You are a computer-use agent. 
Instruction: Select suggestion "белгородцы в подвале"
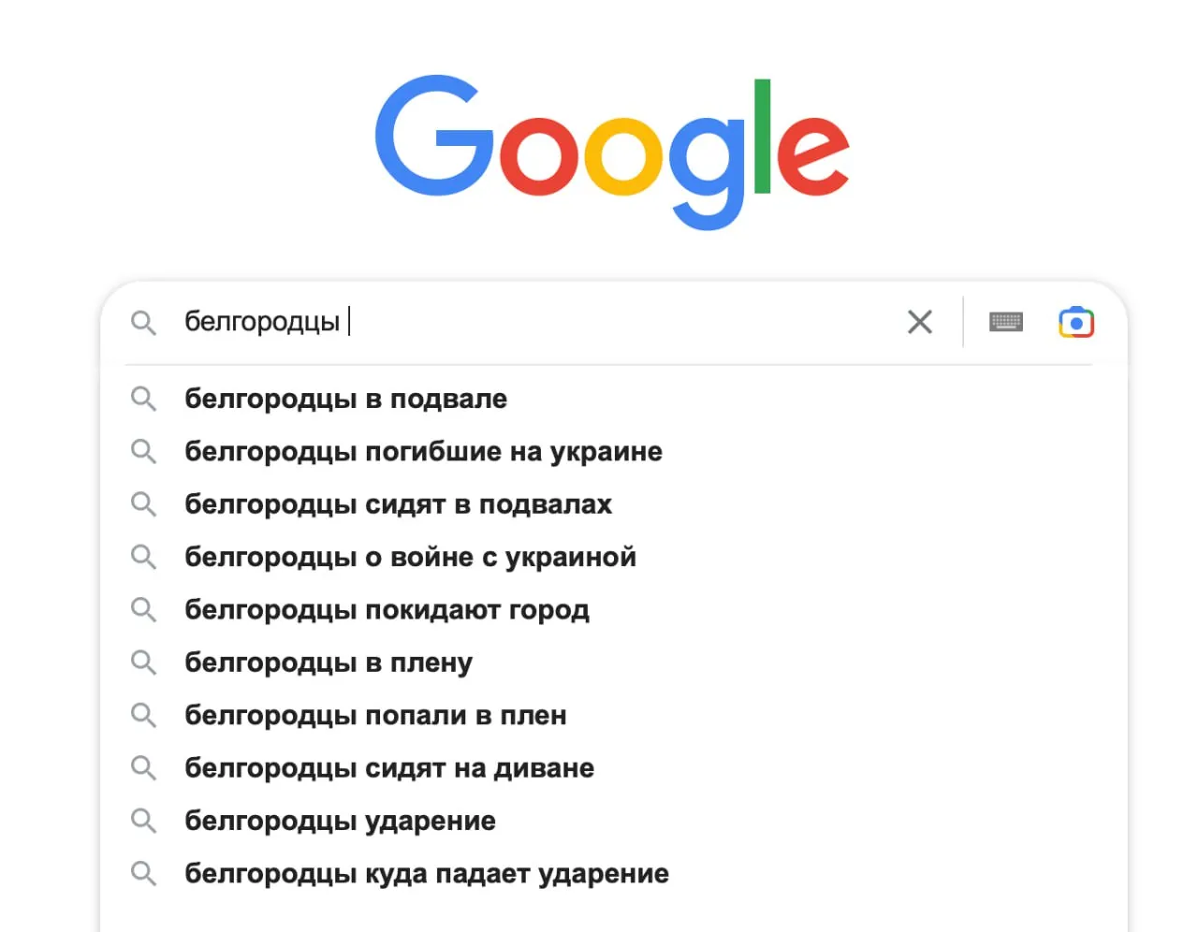[345, 399]
